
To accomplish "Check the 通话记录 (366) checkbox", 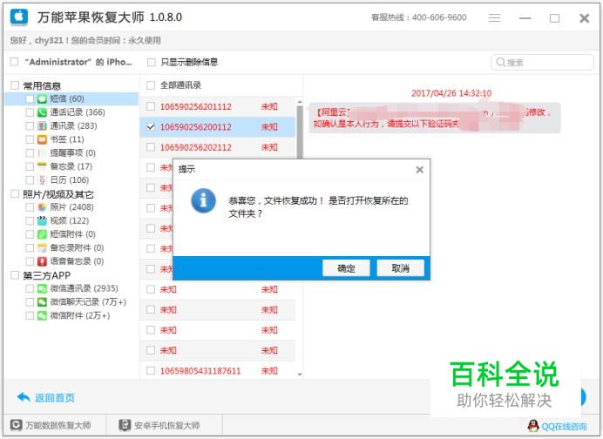I will (x=30, y=112).
